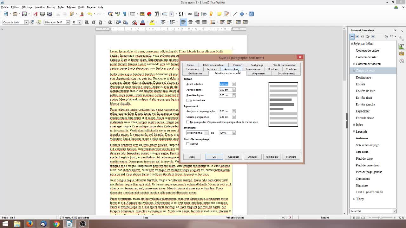Click the 'Sous le paragraphe' spacing field

[x=225, y=117]
